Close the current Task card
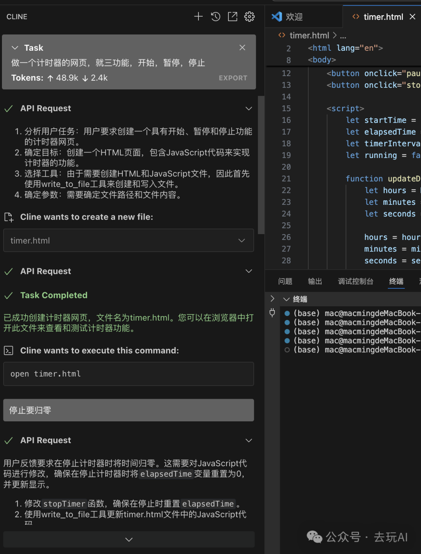The height and width of the screenshot is (554, 421). tap(242, 48)
